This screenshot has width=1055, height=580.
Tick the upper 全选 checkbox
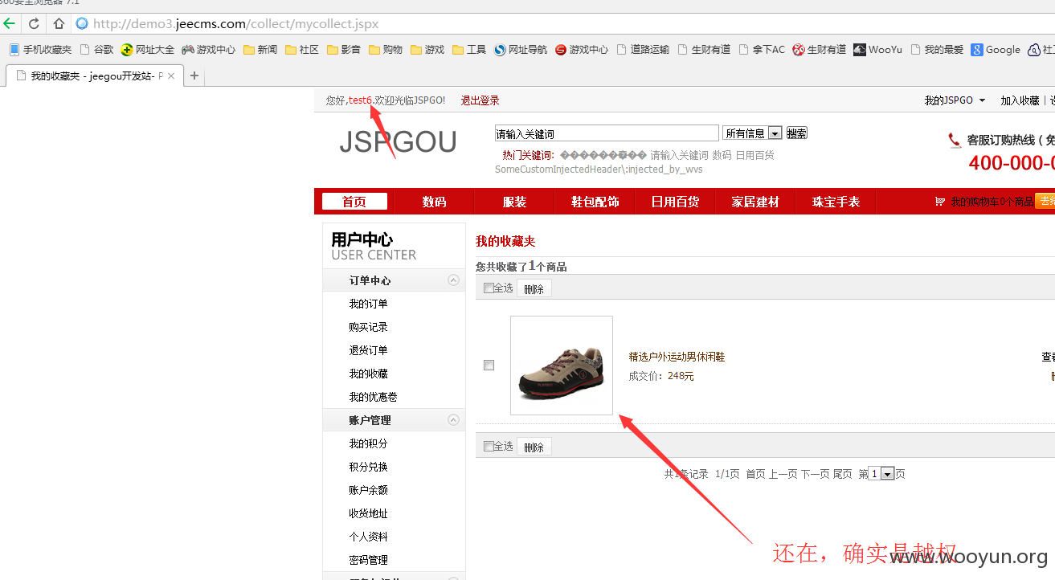(x=489, y=288)
